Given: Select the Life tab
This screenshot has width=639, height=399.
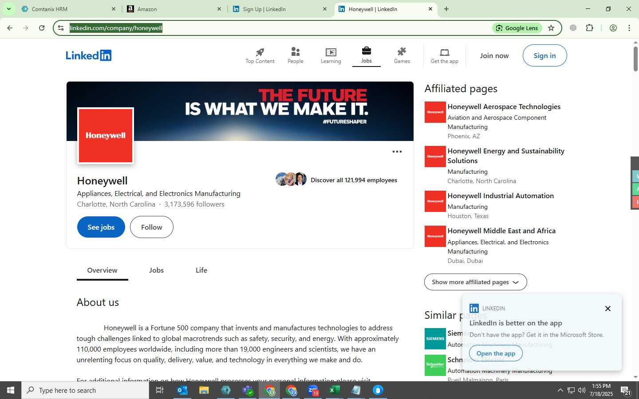Looking at the screenshot, I should coord(201,270).
